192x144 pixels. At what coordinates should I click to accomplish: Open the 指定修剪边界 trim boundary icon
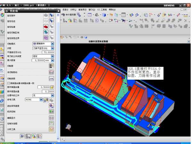[x=46, y=38]
